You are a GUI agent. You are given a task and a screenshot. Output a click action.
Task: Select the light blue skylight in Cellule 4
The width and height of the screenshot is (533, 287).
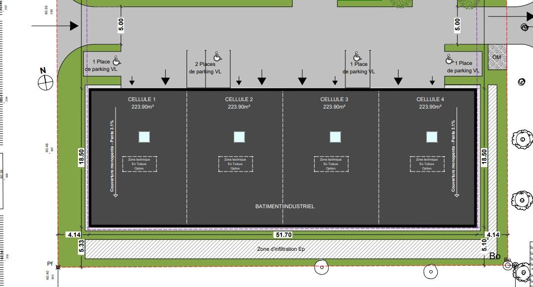click(431, 137)
